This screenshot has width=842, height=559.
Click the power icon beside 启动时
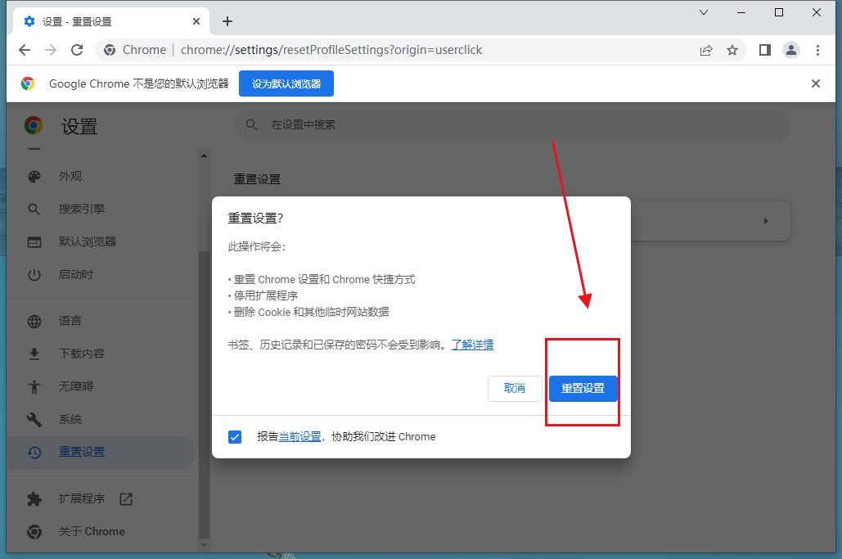34,275
